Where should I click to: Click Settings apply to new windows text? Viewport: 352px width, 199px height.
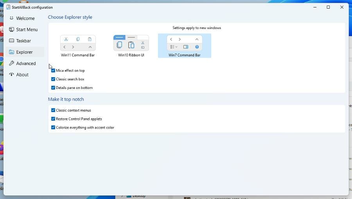click(x=197, y=28)
